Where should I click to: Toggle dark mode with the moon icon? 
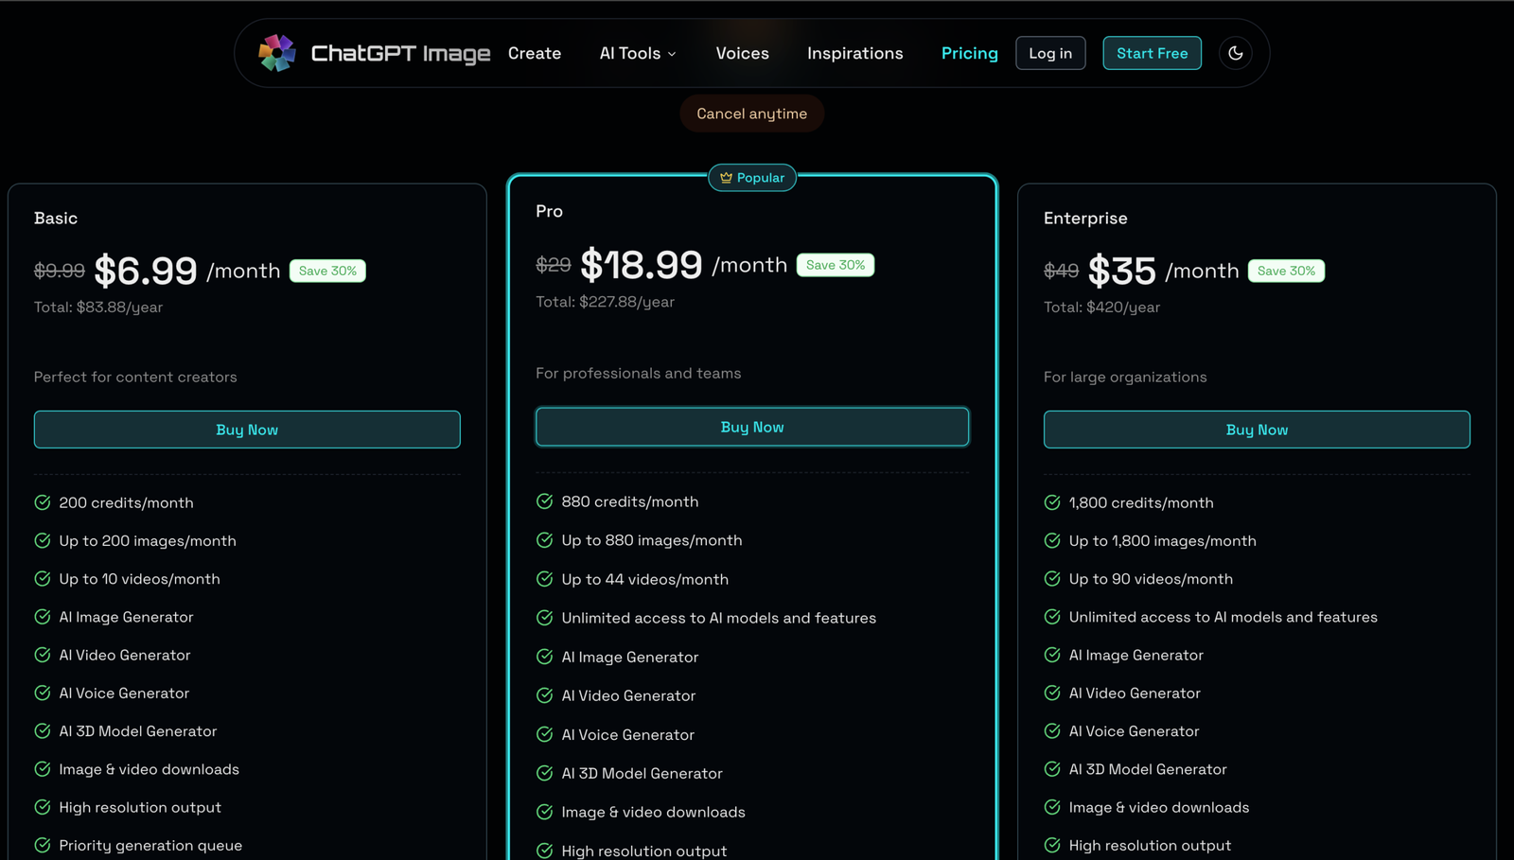coord(1236,53)
